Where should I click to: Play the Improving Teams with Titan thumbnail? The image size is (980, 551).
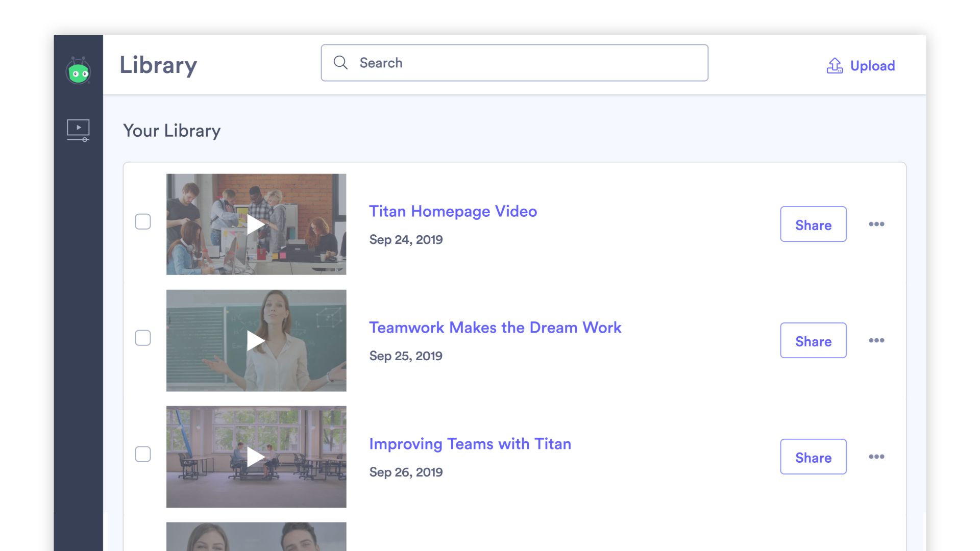pos(256,457)
